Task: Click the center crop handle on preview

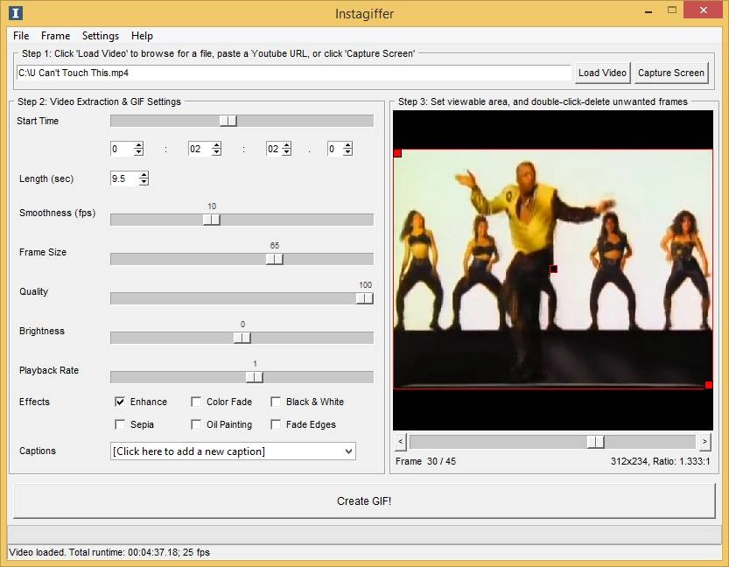Action: (x=553, y=269)
